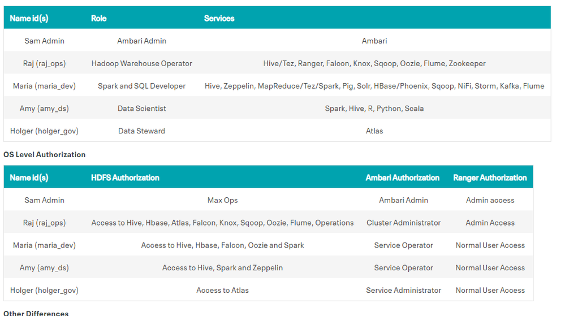565x316 pixels.
Task: Select the Service Administrator cell
Action: coord(403,290)
